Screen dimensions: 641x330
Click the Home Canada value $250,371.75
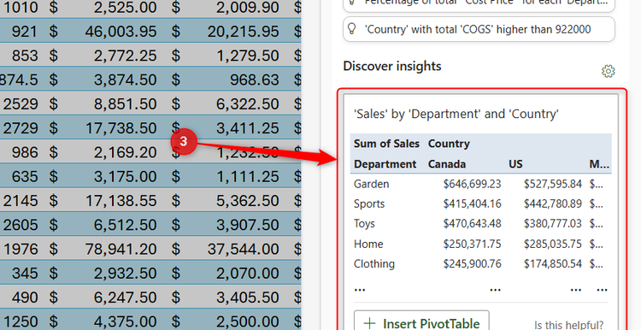pos(472,244)
